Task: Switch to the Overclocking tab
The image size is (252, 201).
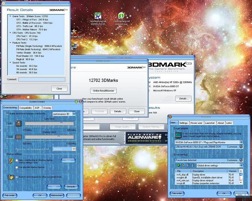Action: tap(10, 108)
